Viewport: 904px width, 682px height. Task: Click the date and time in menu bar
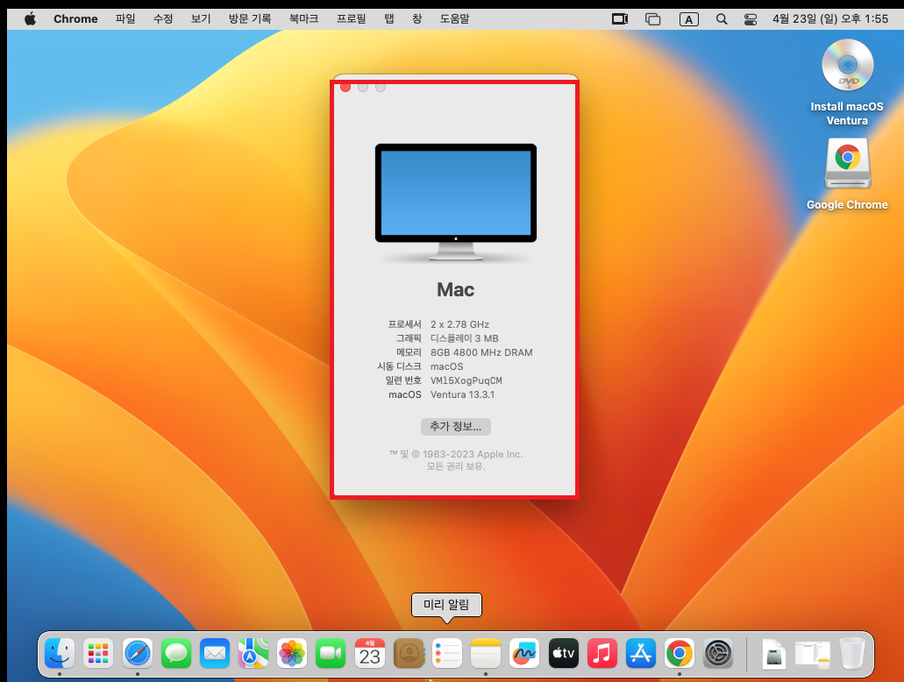pos(830,19)
